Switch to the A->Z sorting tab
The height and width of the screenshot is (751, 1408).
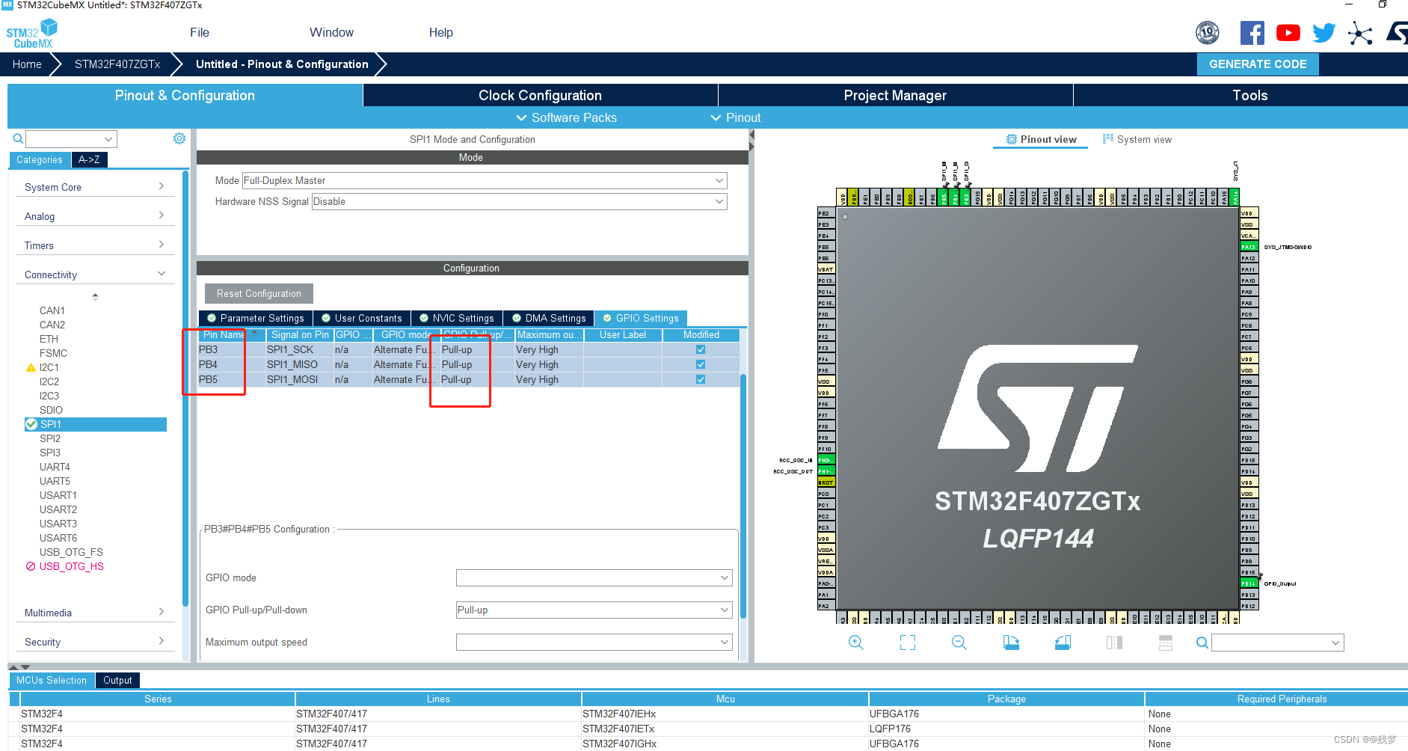[x=89, y=159]
